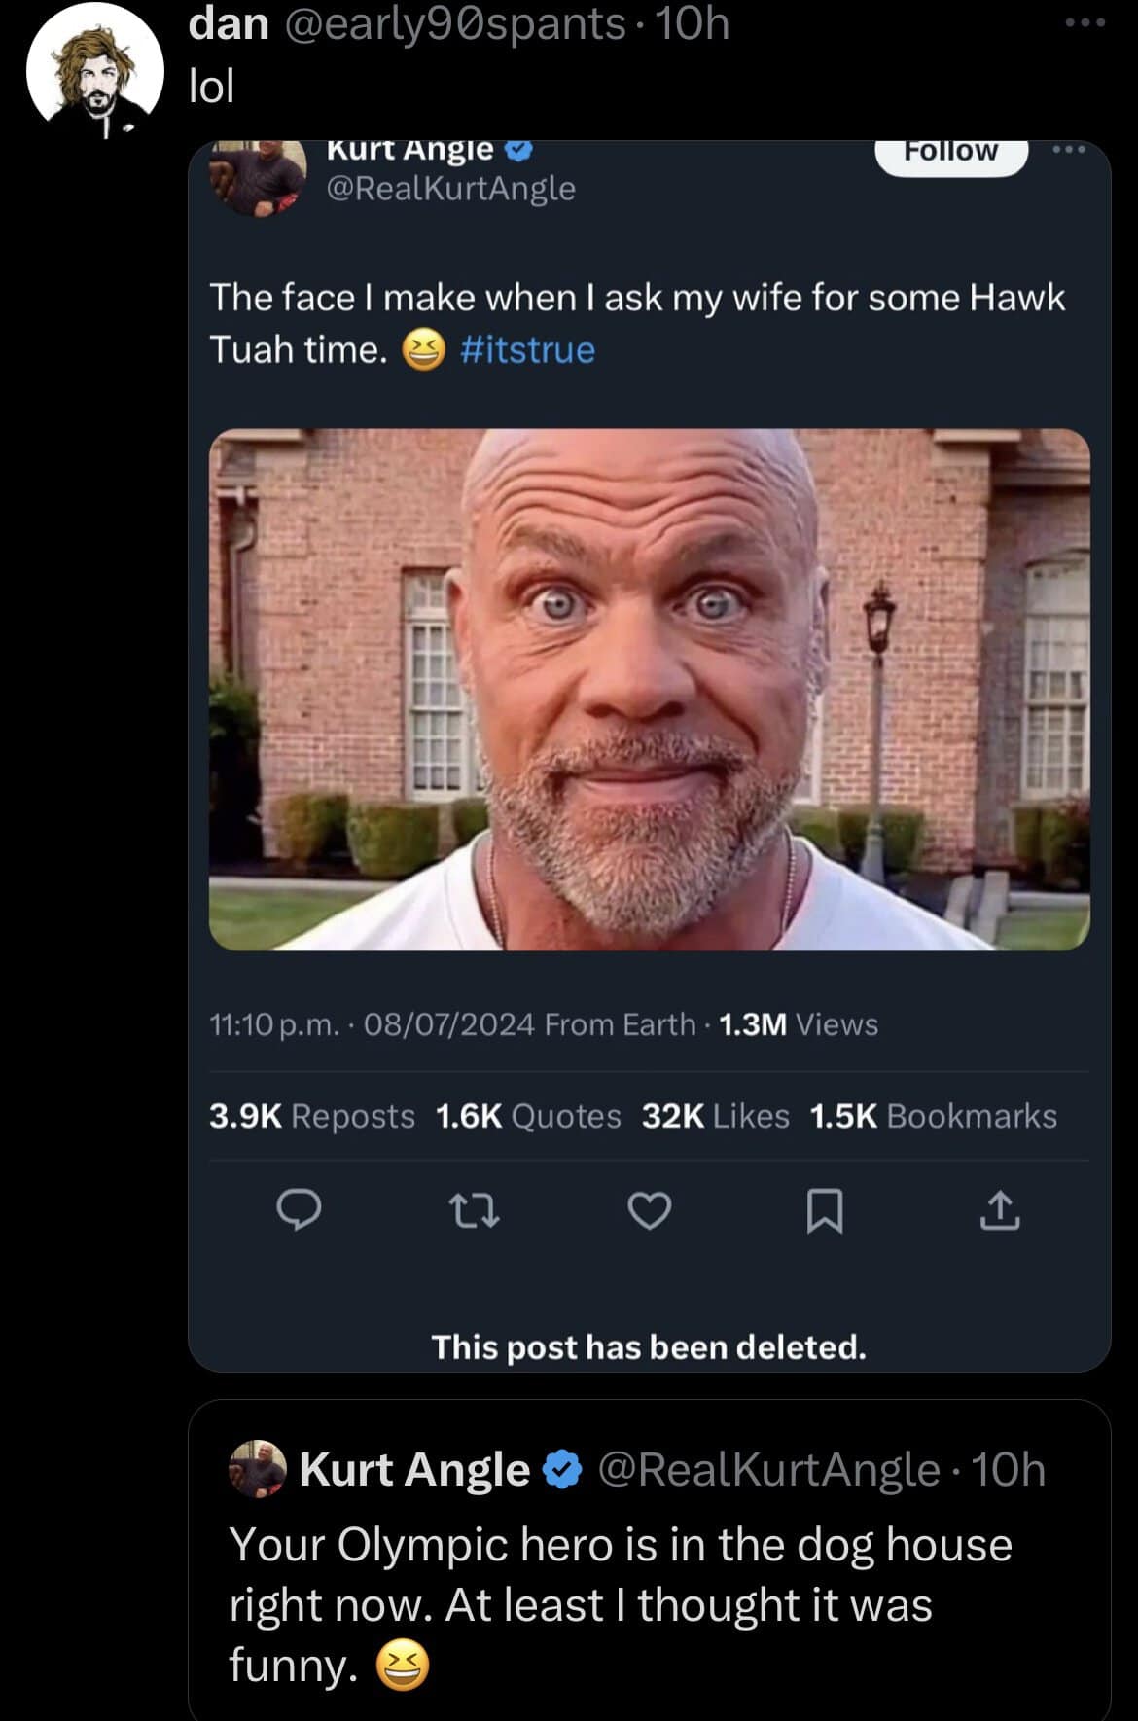Viewport: 1138px width, 1721px height.
Task: View the 1.6K Quotes list
Action: 528,1116
